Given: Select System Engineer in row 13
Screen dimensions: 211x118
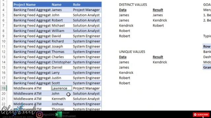Looking at the screenshot, I should 87,57.
